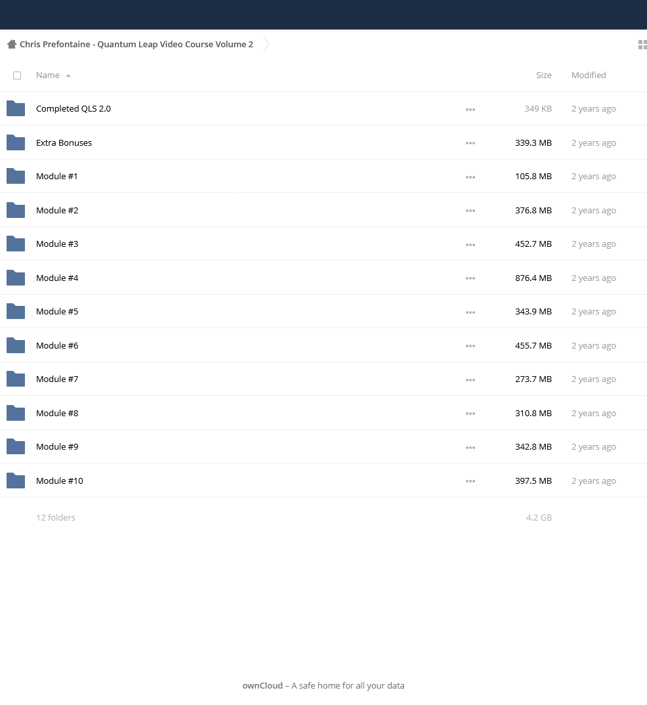The image size is (647, 705).
Task: Sort by Modified column header
Action: (x=589, y=75)
